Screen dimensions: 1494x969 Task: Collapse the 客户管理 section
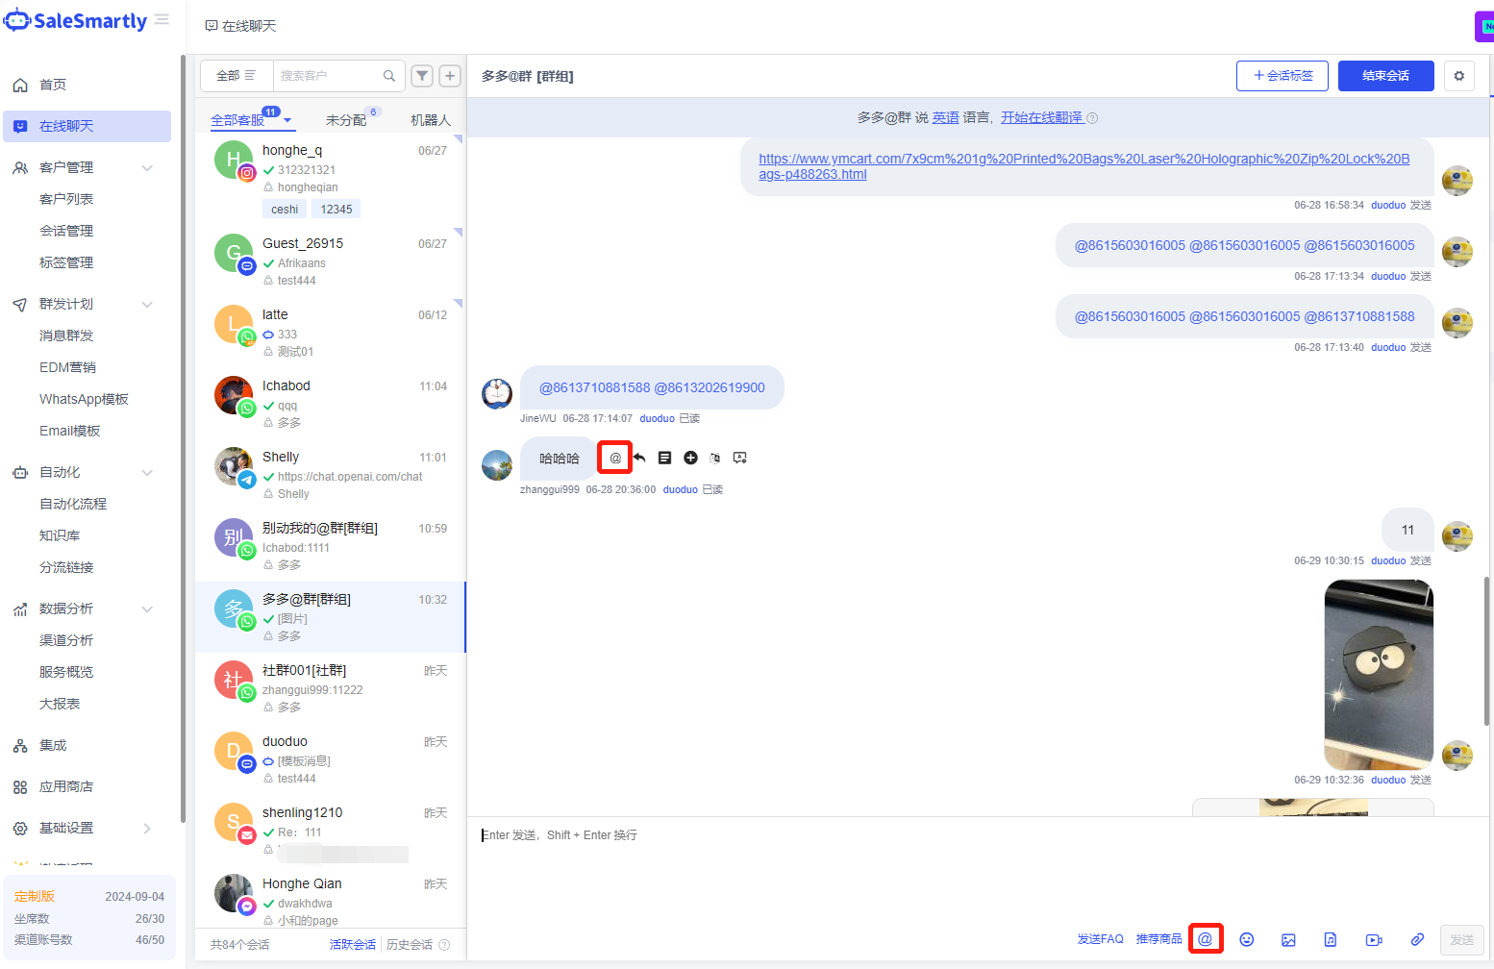[147, 167]
